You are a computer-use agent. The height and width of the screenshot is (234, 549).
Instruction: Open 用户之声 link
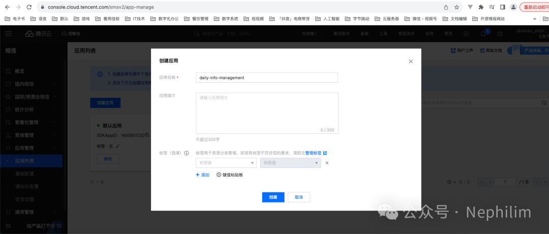click(462, 51)
